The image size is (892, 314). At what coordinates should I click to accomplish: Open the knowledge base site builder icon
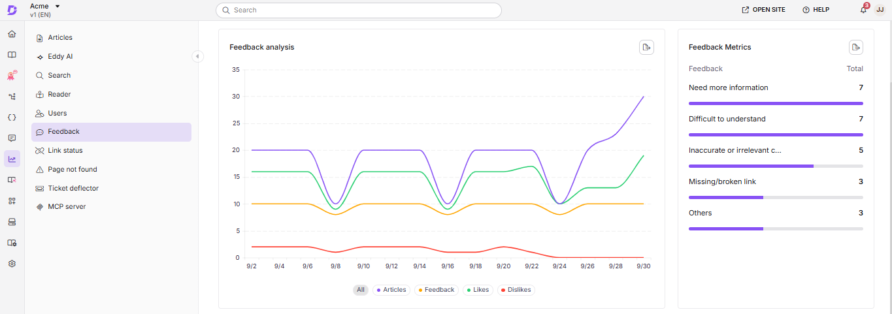pos(12,180)
